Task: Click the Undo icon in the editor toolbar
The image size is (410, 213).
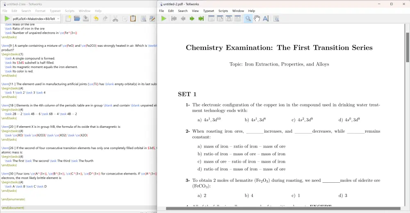Action: (x=96, y=18)
